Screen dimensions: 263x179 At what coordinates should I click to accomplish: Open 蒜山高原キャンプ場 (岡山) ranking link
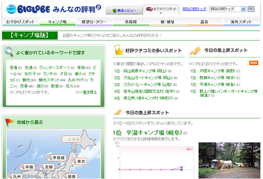[x=145, y=71]
